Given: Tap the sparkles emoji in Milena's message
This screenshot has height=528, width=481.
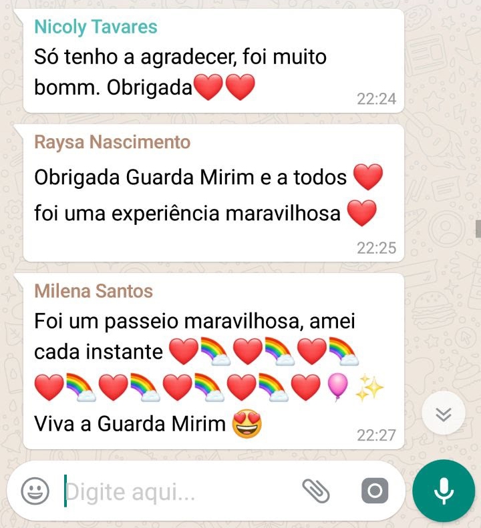Looking at the screenshot, I should pos(369,388).
